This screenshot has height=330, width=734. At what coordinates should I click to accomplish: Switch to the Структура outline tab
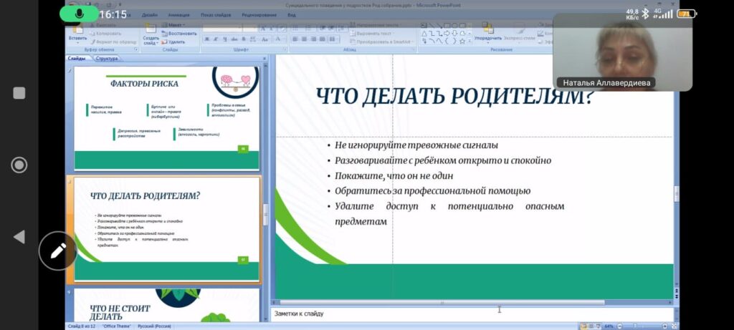click(107, 59)
